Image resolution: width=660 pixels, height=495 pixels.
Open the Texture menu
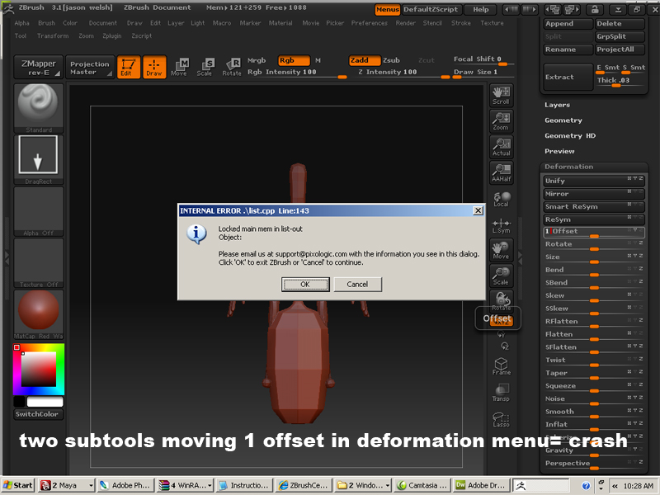click(x=492, y=23)
